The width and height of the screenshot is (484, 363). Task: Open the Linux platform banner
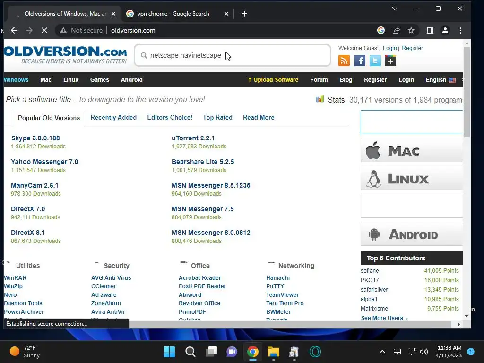[412, 178]
